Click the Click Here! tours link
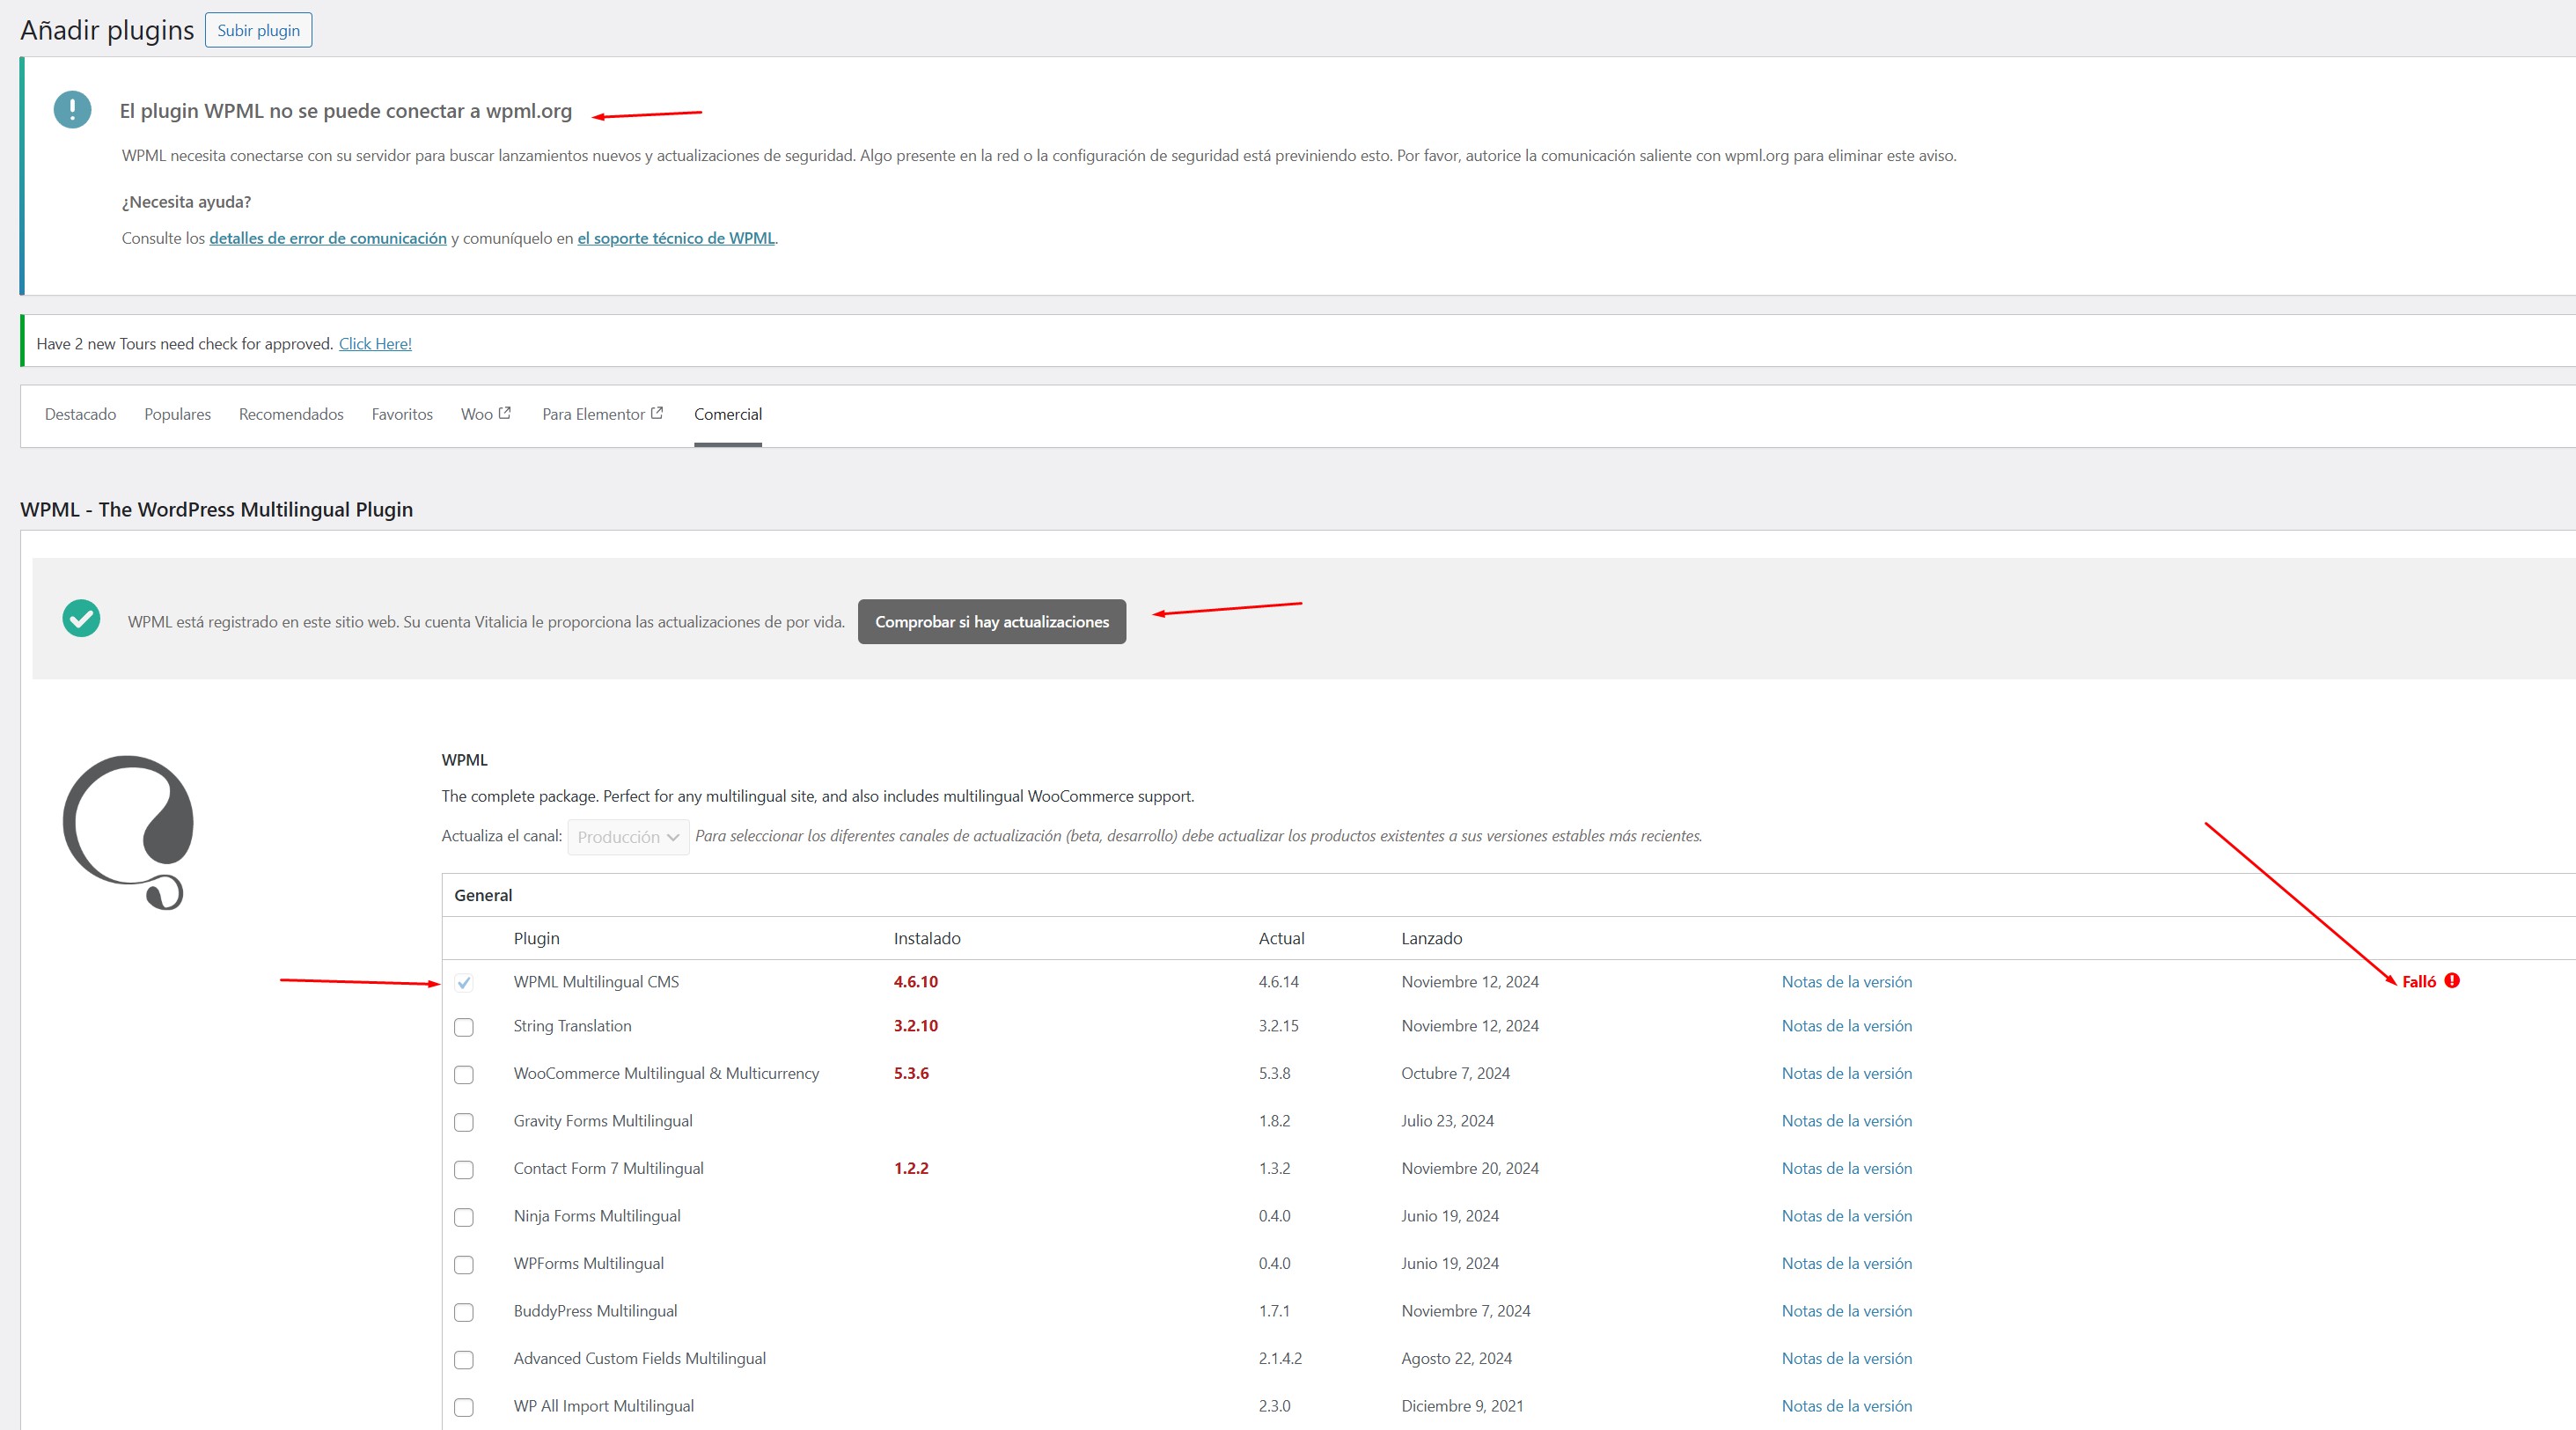Viewport: 2576px width, 1430px height. (375, 344)
